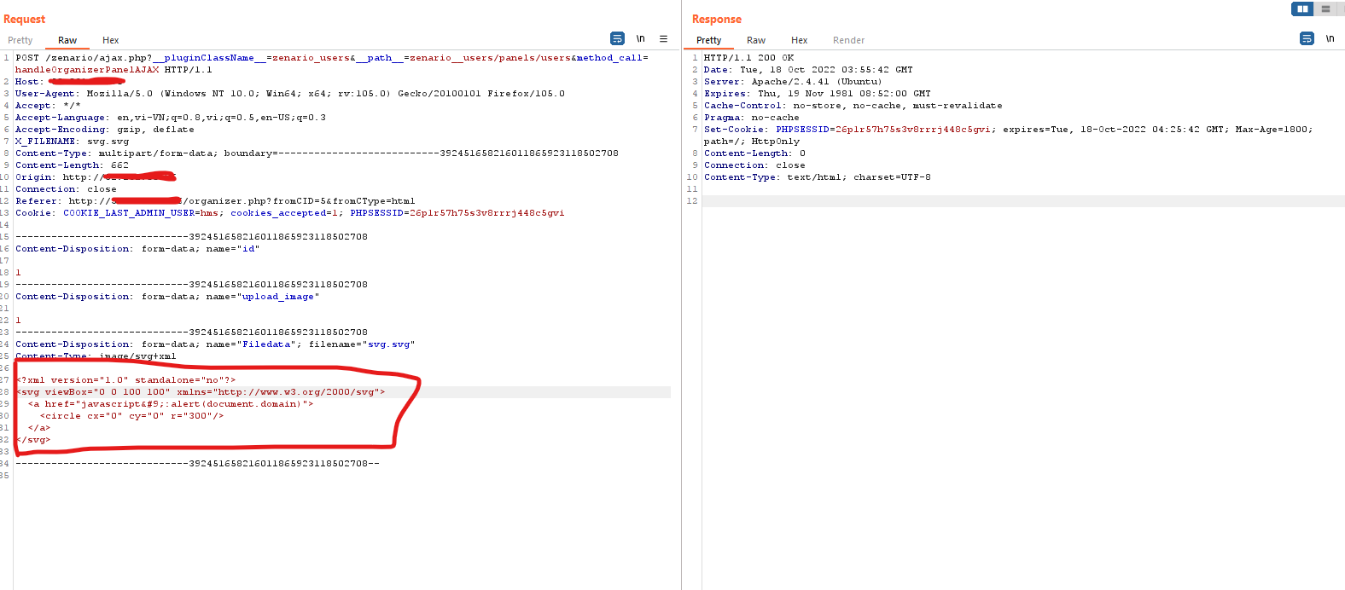Toggle word wrap in the Request panel
1345x590 pixels.
pos(617,38)
